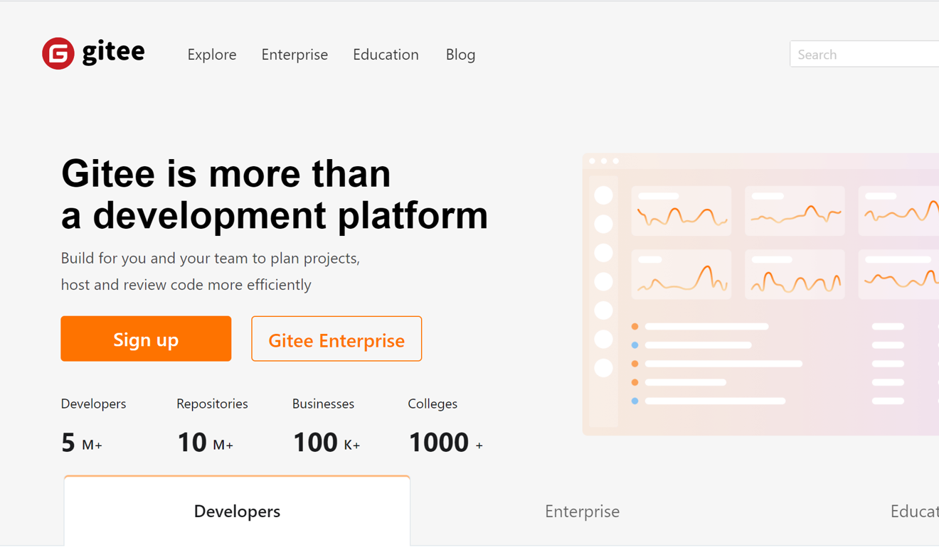Open the Explore menu item

click(x=212, y=55)
